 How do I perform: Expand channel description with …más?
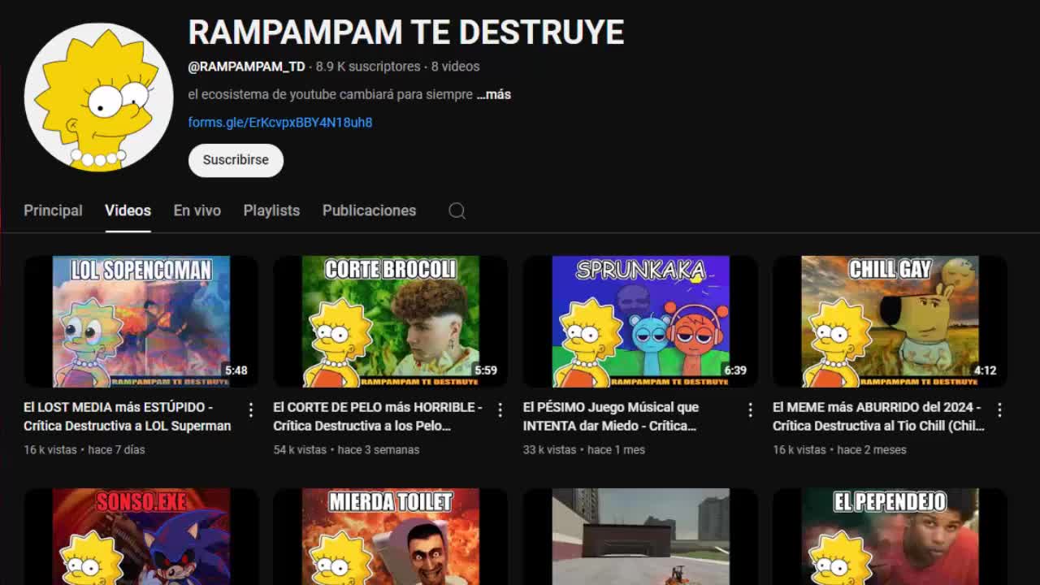pos(494,94)
